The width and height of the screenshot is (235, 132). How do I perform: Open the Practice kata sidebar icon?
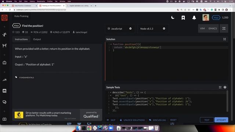point(4,34)
